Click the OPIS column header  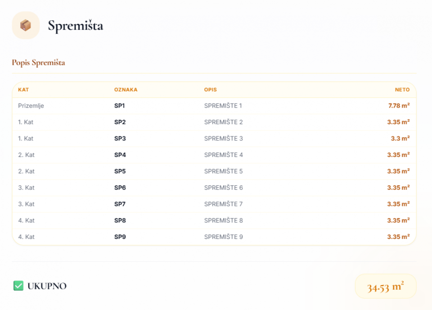(211, 90)
